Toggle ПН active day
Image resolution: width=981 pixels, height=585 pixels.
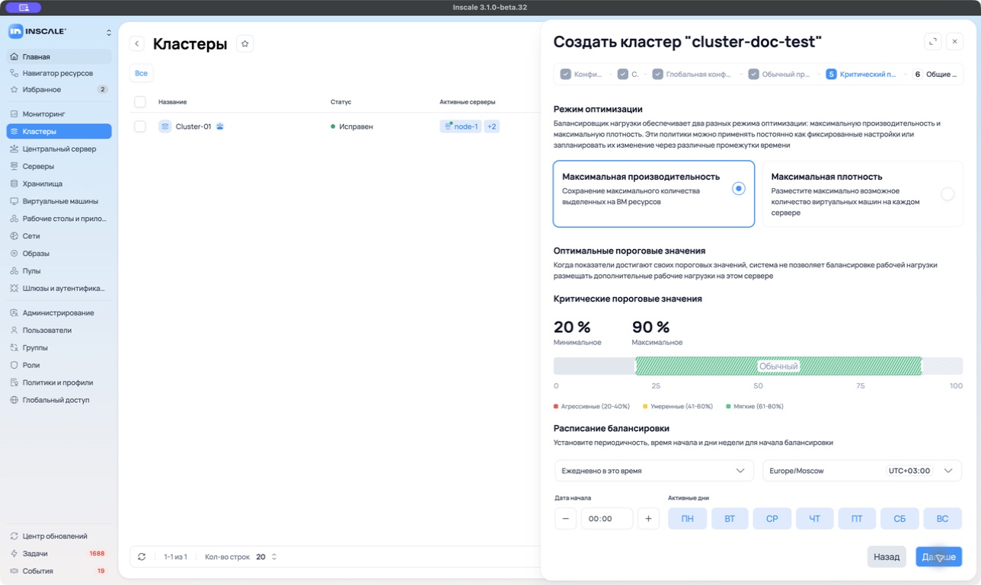click(x=688, y=519)
